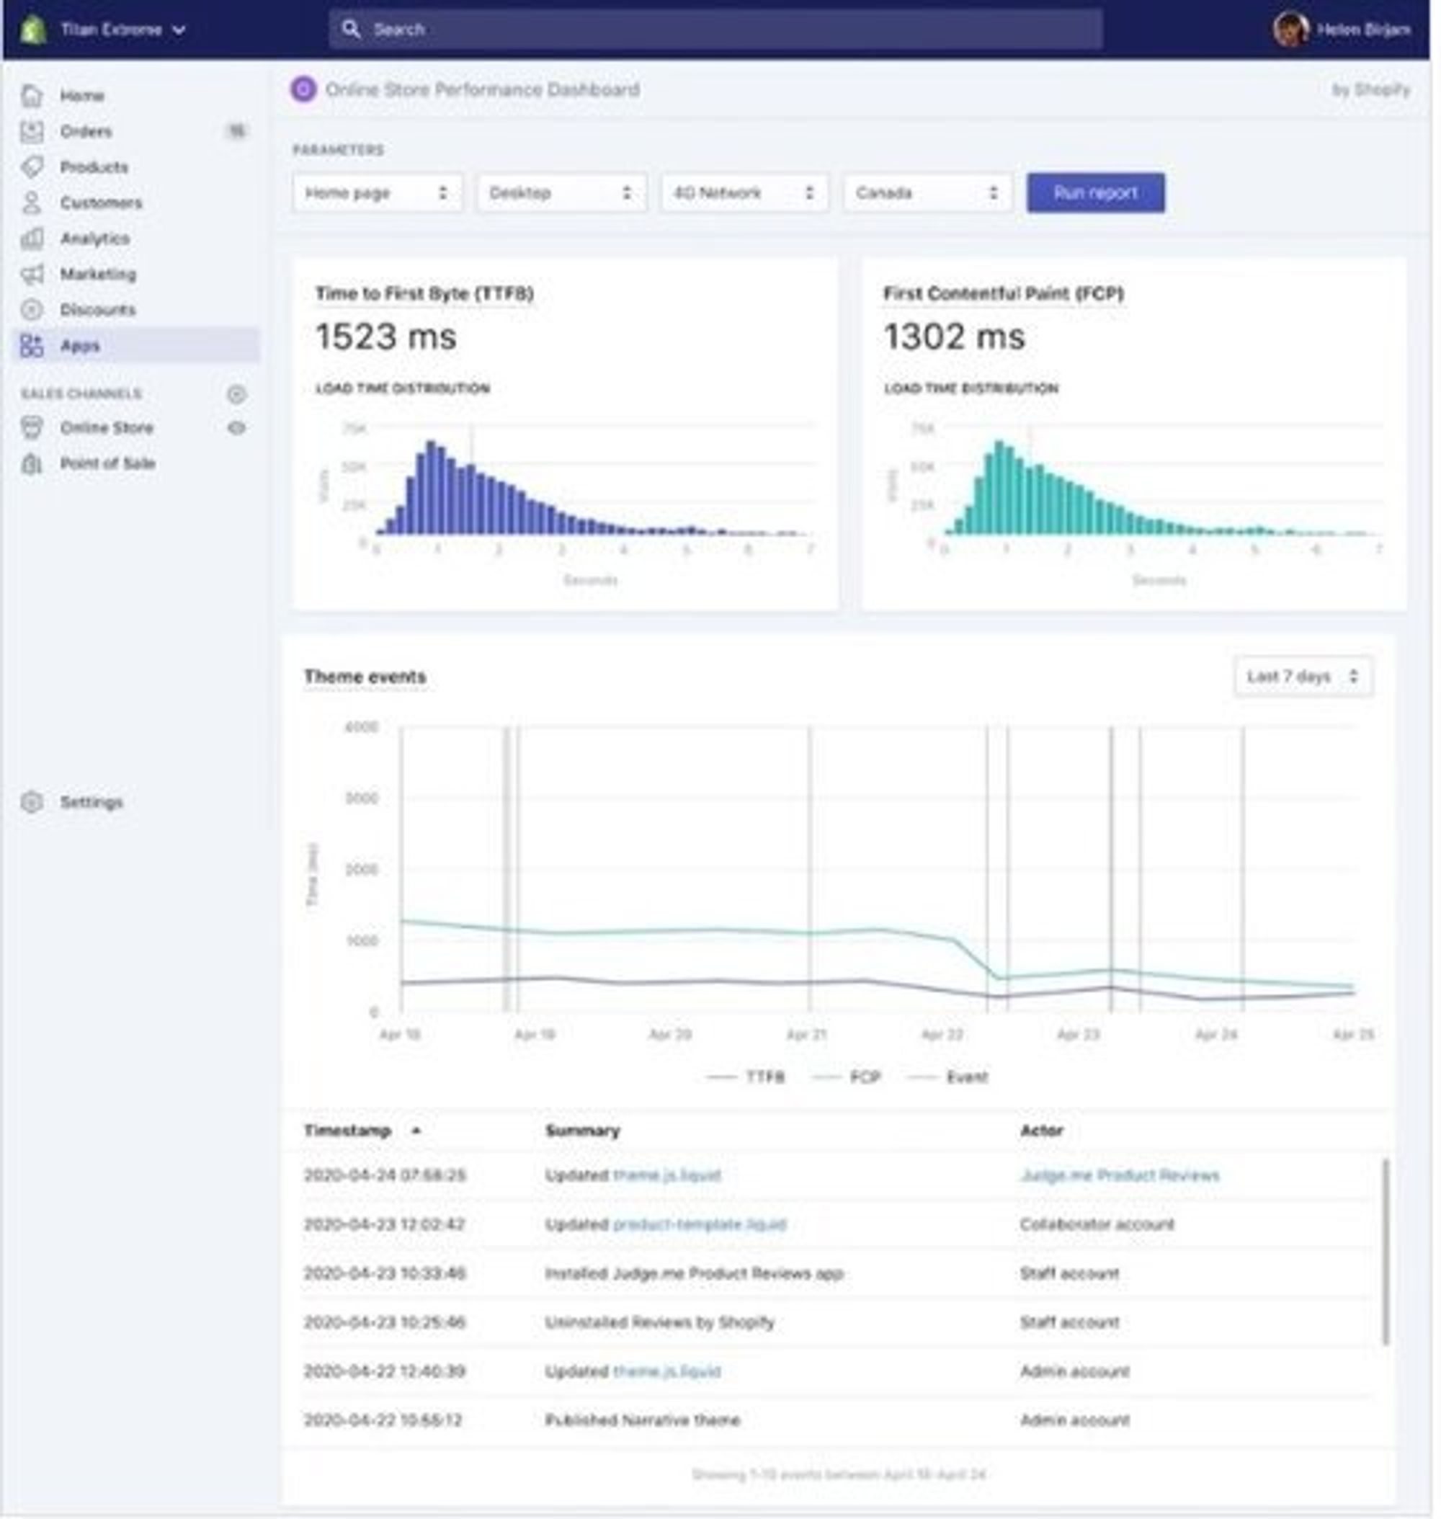Open Discounts in the sidebar
This screenshot has width=1441, height=1519.
coord(97,310)
